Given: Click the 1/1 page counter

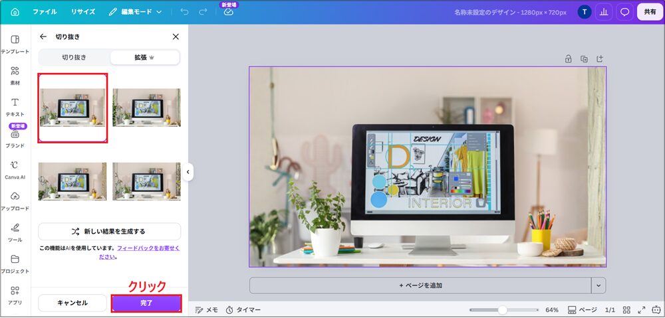Looking at the screenshot, I should coord(610,310).
